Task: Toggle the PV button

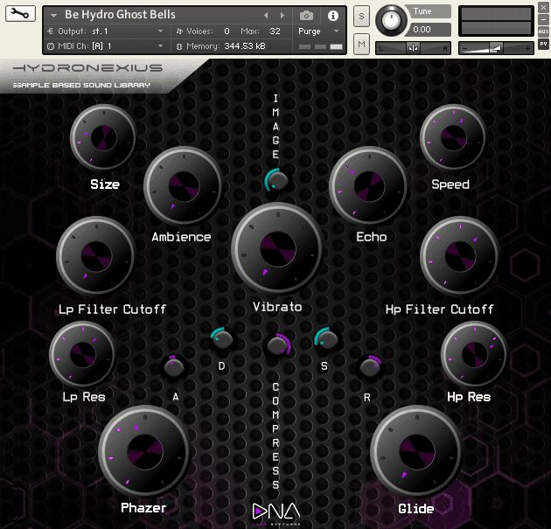Action: pos(543,44)
